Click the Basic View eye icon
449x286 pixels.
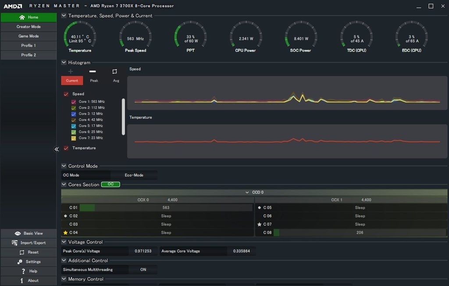point(18,233)
